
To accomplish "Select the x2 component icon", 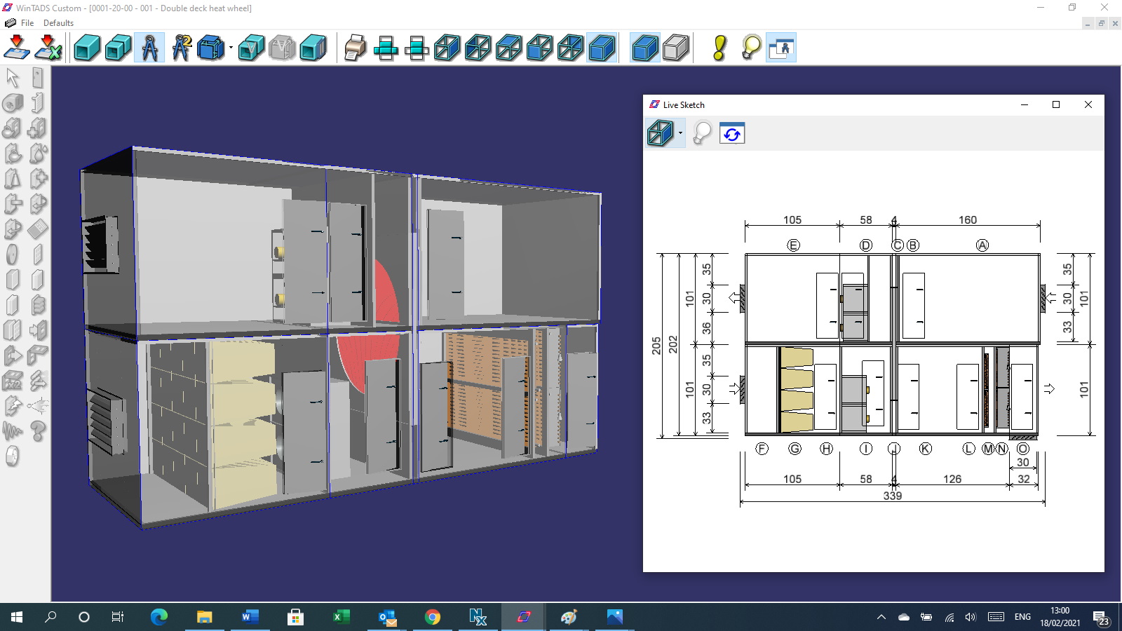I will point(13,379).
